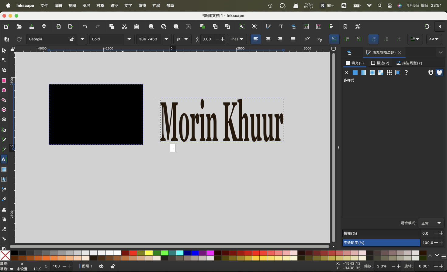The height and width of the screenshot is (272, 447).
Task: Choose radial gradient fill button
Action: point(372,73)
